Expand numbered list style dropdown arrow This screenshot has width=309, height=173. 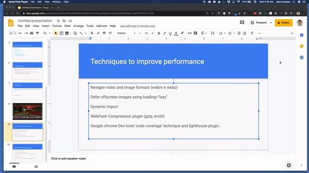pyautogui.click(x=225, y=33)
